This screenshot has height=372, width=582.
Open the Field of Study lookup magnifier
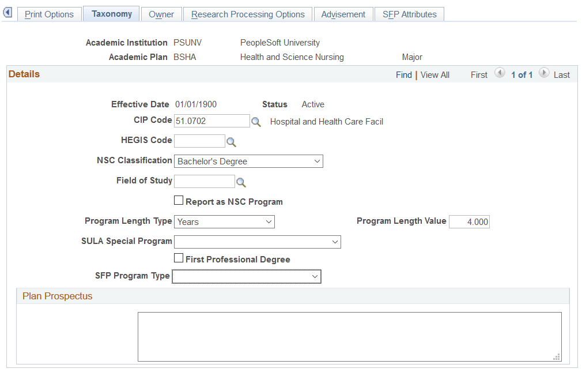(241, 182)
